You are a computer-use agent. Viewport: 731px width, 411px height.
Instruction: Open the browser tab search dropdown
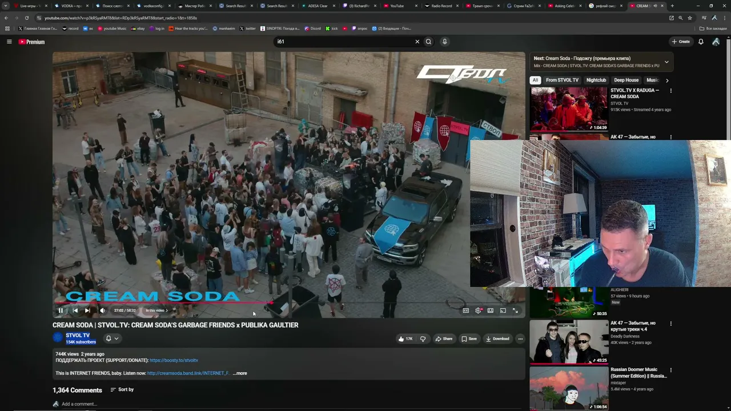tap(6, 6)
